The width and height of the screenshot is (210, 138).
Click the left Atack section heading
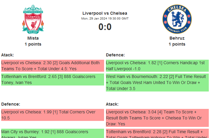[7, 55]
